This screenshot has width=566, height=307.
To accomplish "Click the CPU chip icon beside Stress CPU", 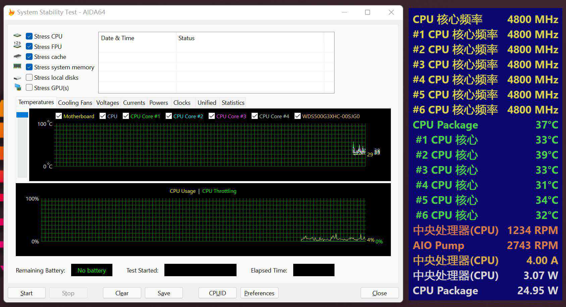I will pyautogui.click(x=17, y=36).
